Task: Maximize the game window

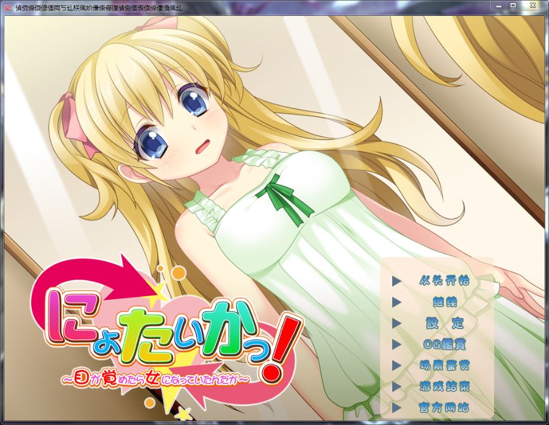Action: (513, 5)
